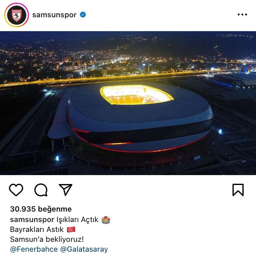This screenshot has width=256, height=256.
Task: Click the stadium emoji in caption
Action: [x=106, y=220]
